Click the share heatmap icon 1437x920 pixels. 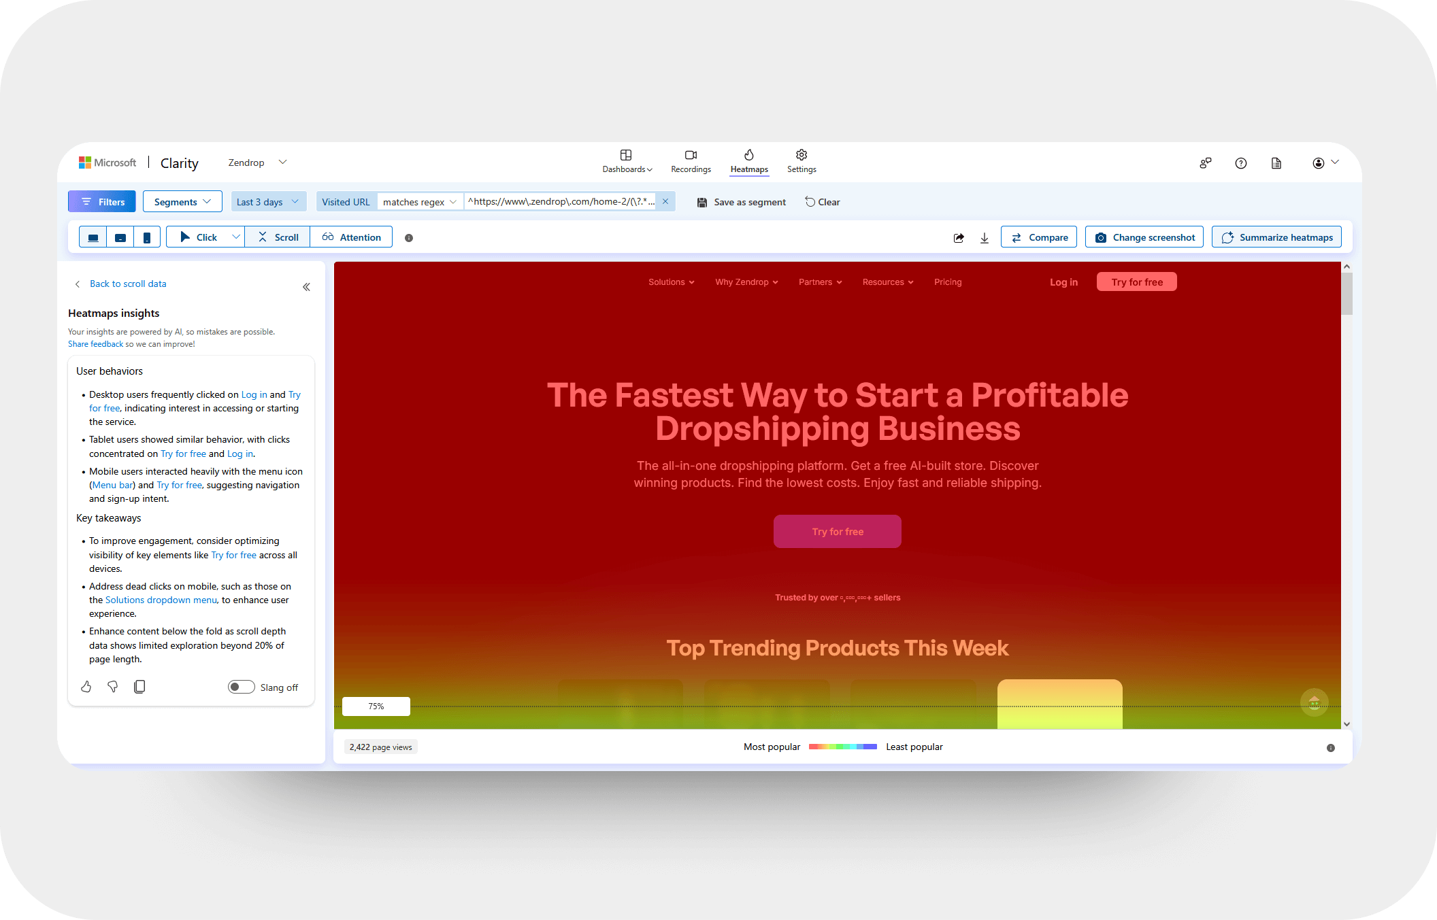(x=959, y=237)
